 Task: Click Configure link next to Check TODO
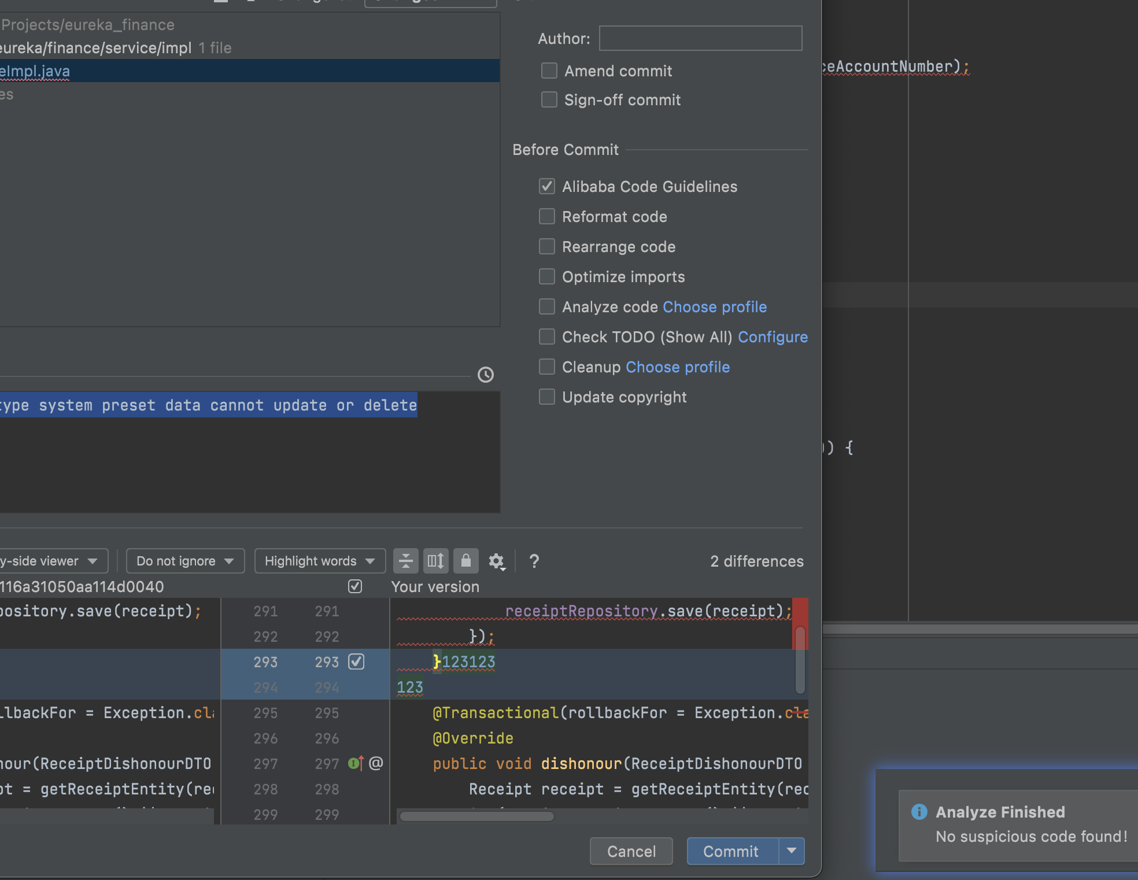773,337
